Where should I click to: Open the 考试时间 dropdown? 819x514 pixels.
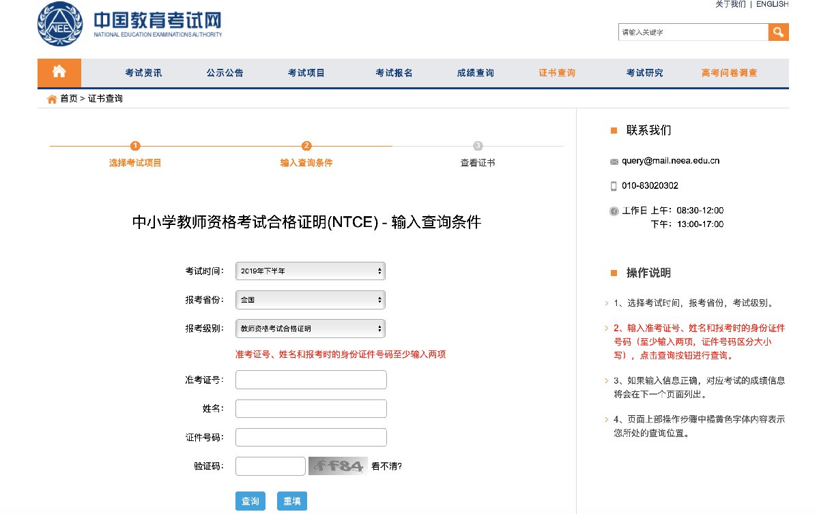(310, 271)
